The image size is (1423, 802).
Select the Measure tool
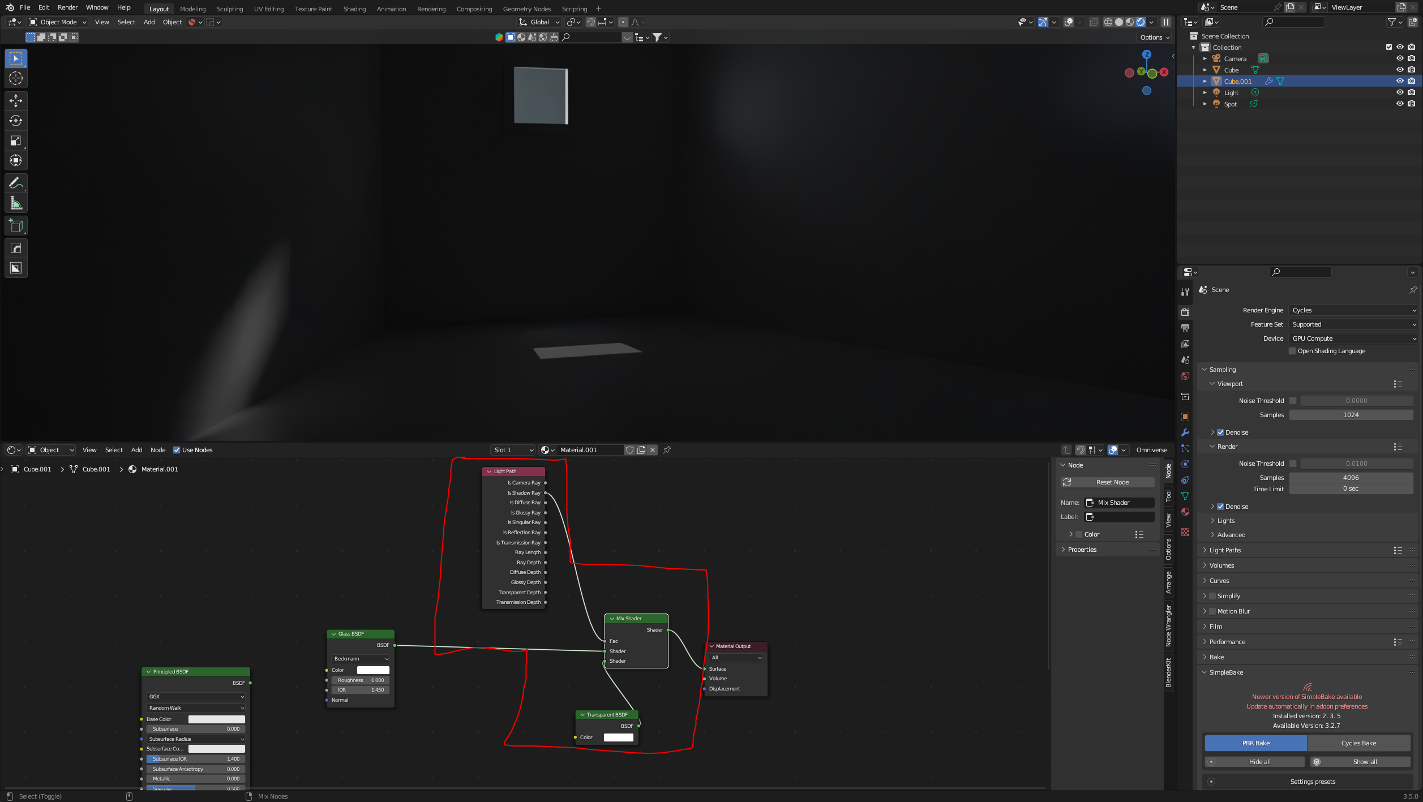(x=16, y=203)
